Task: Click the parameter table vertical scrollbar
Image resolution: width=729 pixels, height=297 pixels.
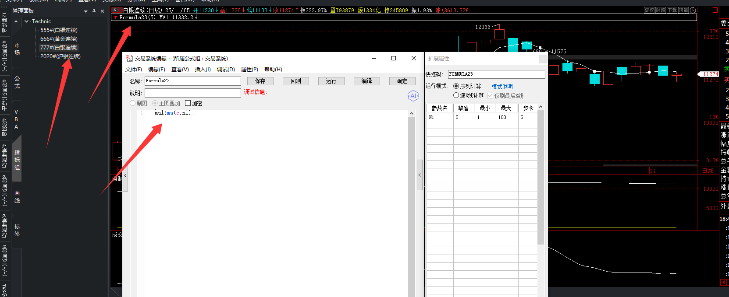Action: [541, 175]
